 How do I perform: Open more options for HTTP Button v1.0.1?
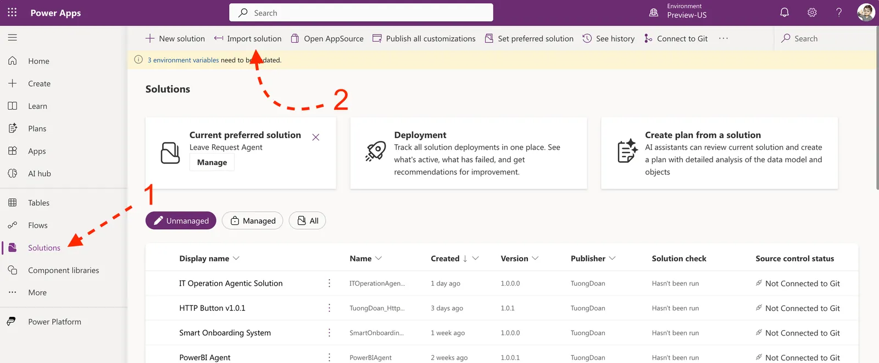(330, 308)
